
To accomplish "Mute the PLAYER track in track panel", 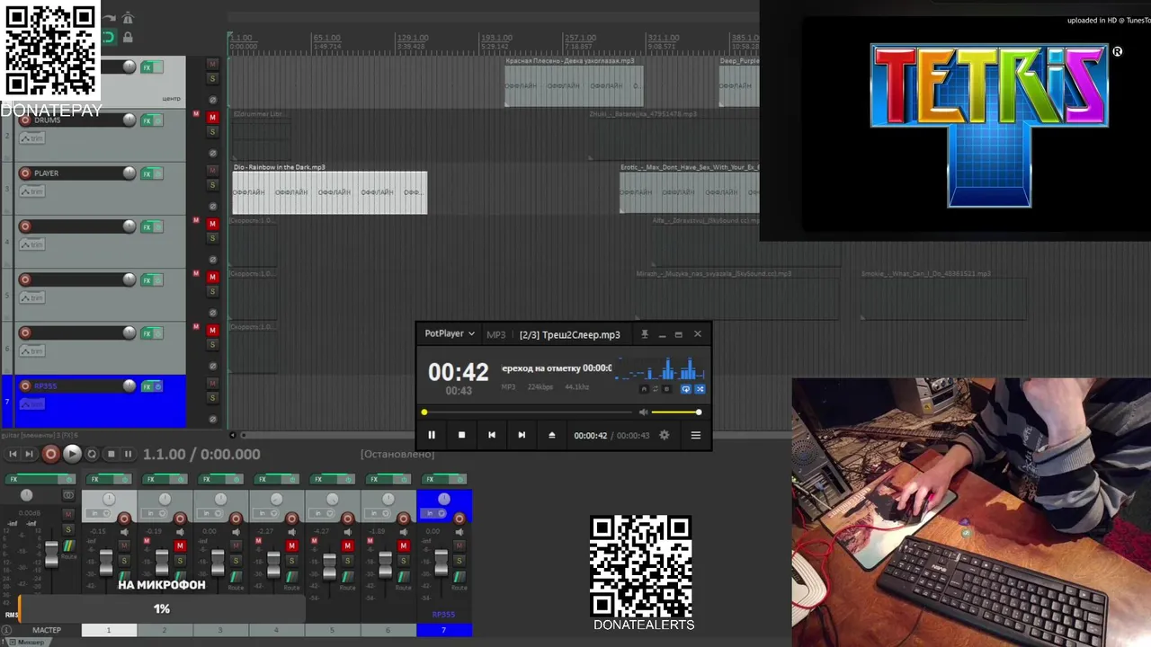I will [213, 170].
